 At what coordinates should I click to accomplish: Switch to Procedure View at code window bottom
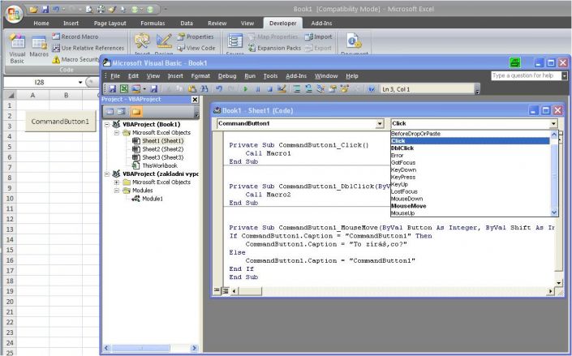217,290
